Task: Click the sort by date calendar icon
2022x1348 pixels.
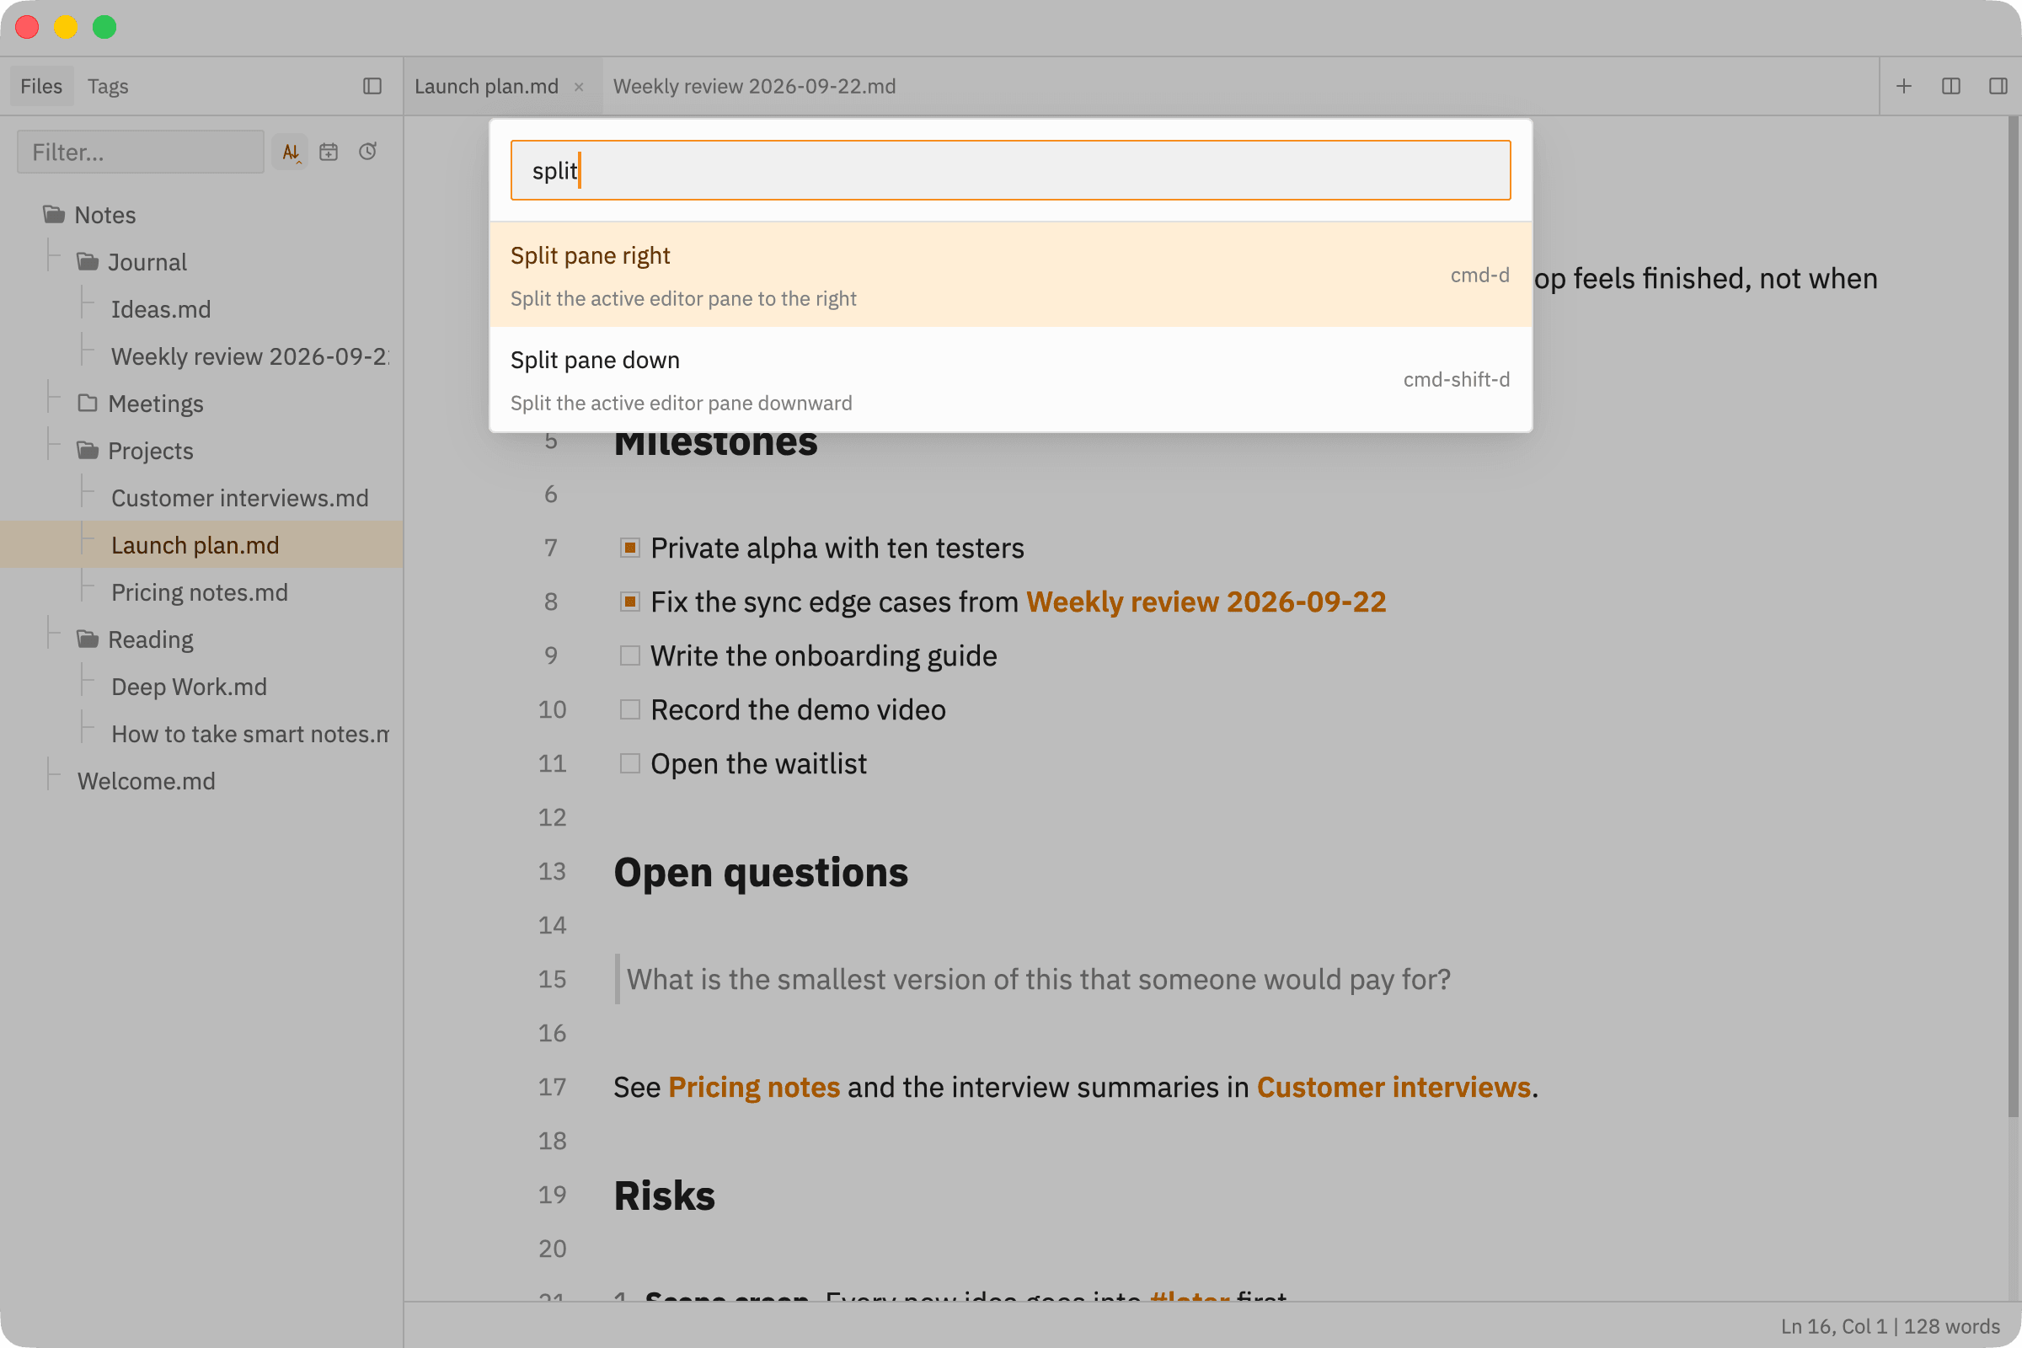Action: tap(329, 152)
